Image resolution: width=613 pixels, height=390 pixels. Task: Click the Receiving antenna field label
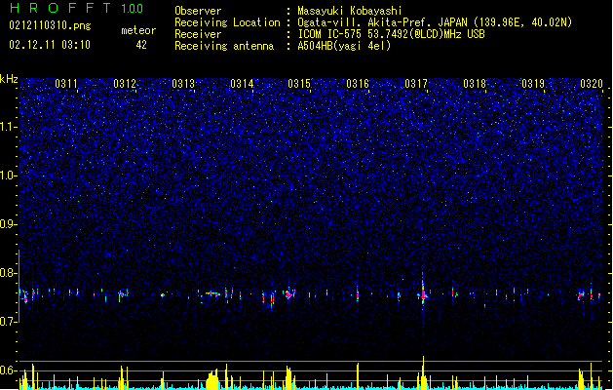[x=224, y=46]
